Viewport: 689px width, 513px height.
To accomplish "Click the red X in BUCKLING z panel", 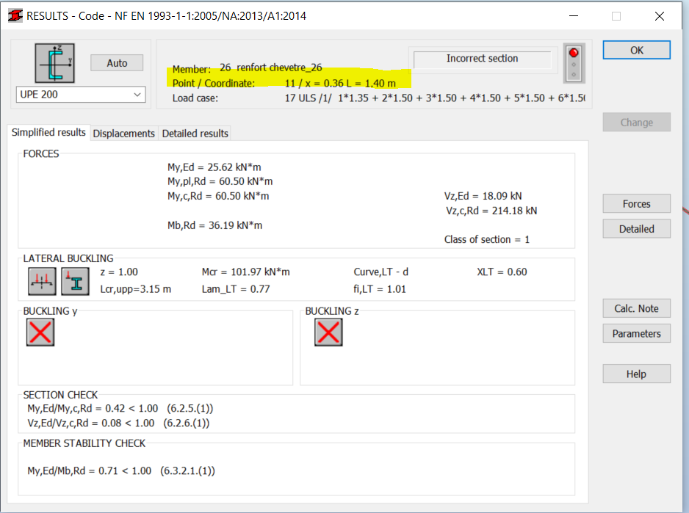I will [x=328, y=332].
